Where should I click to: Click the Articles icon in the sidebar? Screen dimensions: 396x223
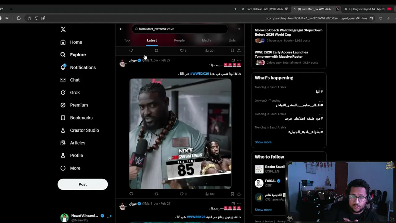coord(63,143)
